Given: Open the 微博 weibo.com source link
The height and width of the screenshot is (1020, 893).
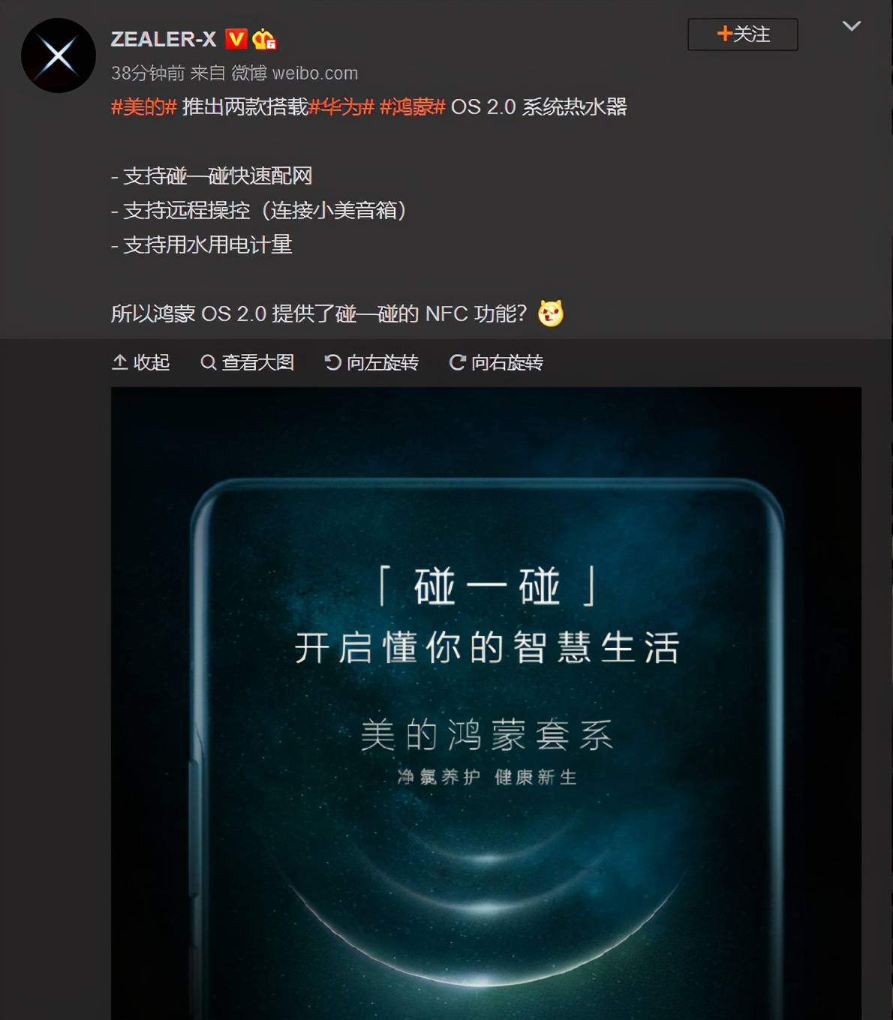Looking at the screenshot, I should (x=294, y=73).
